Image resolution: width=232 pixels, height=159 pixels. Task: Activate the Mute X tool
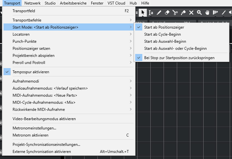coord(191,13)
